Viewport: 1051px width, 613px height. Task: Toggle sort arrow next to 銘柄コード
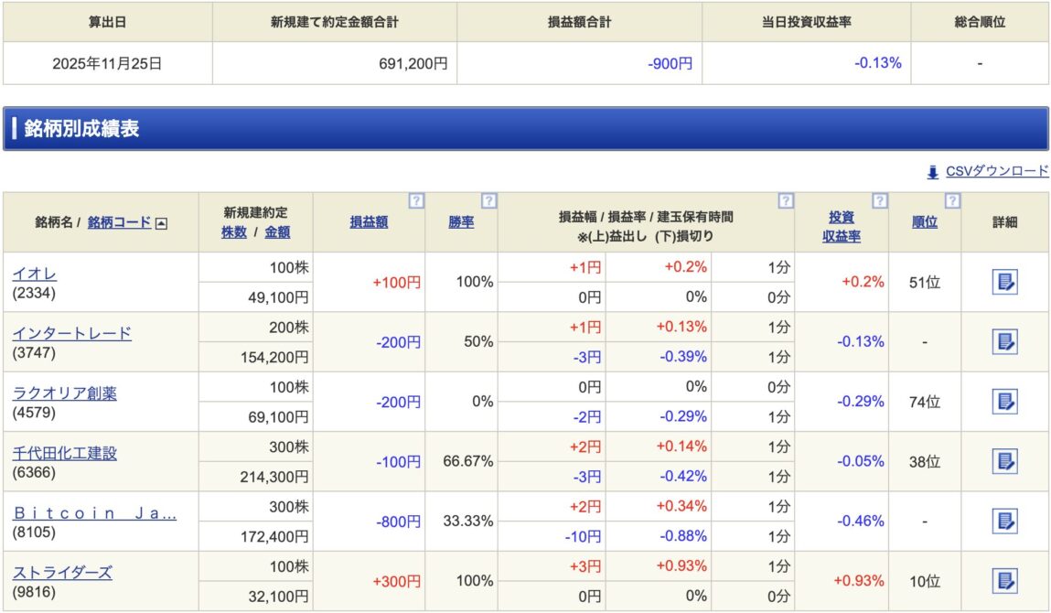161,222
